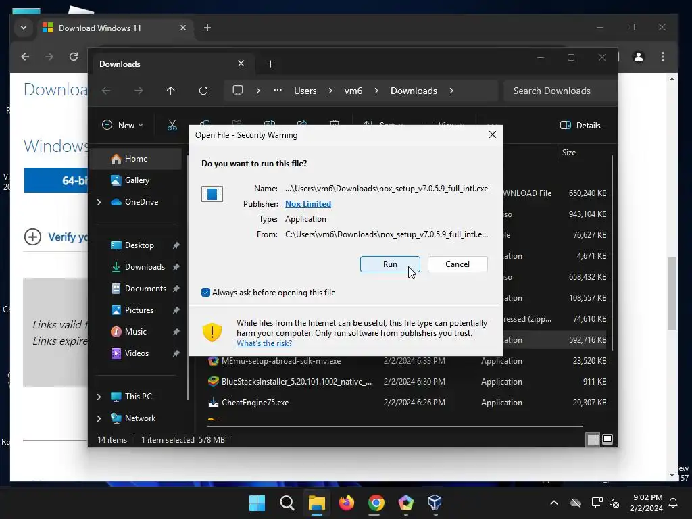Reload the browser page

click(x=74, y=57)
